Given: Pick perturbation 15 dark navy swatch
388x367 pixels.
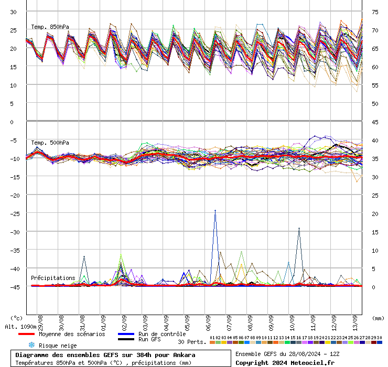Looking at the screenshot, I should [293, 342].
